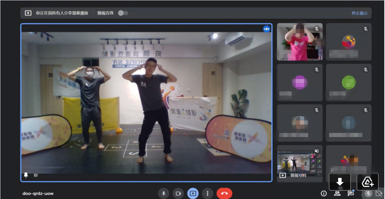
Task: Click the blue audio indicator on main video
Action: (267, 29)
